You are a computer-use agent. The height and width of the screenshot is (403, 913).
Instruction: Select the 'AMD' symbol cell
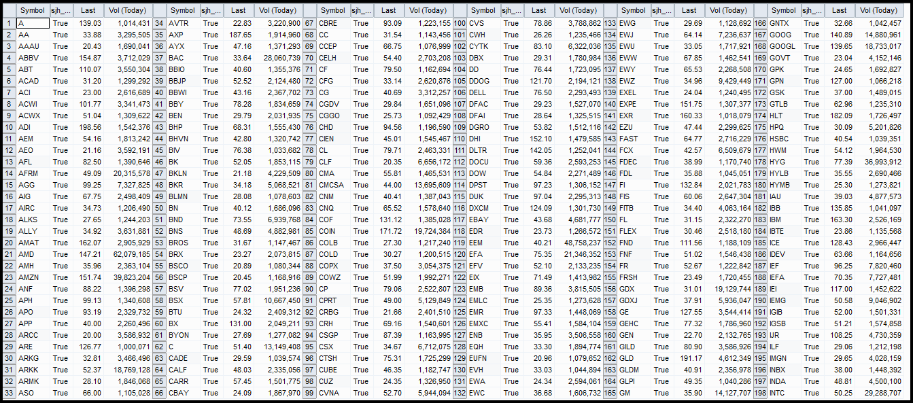pyautogui.click(x=33, y=254)
